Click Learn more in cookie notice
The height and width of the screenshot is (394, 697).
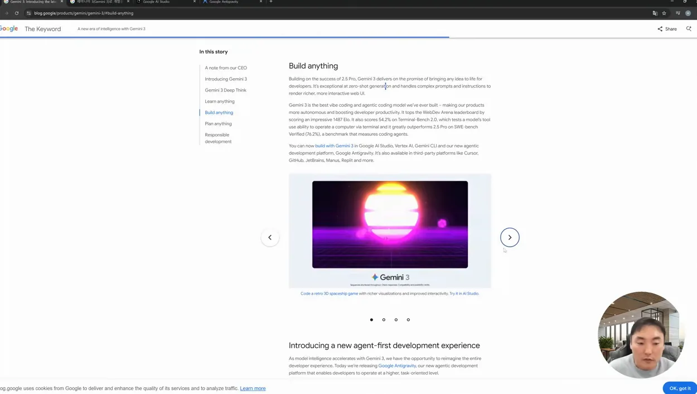[253, 388]
